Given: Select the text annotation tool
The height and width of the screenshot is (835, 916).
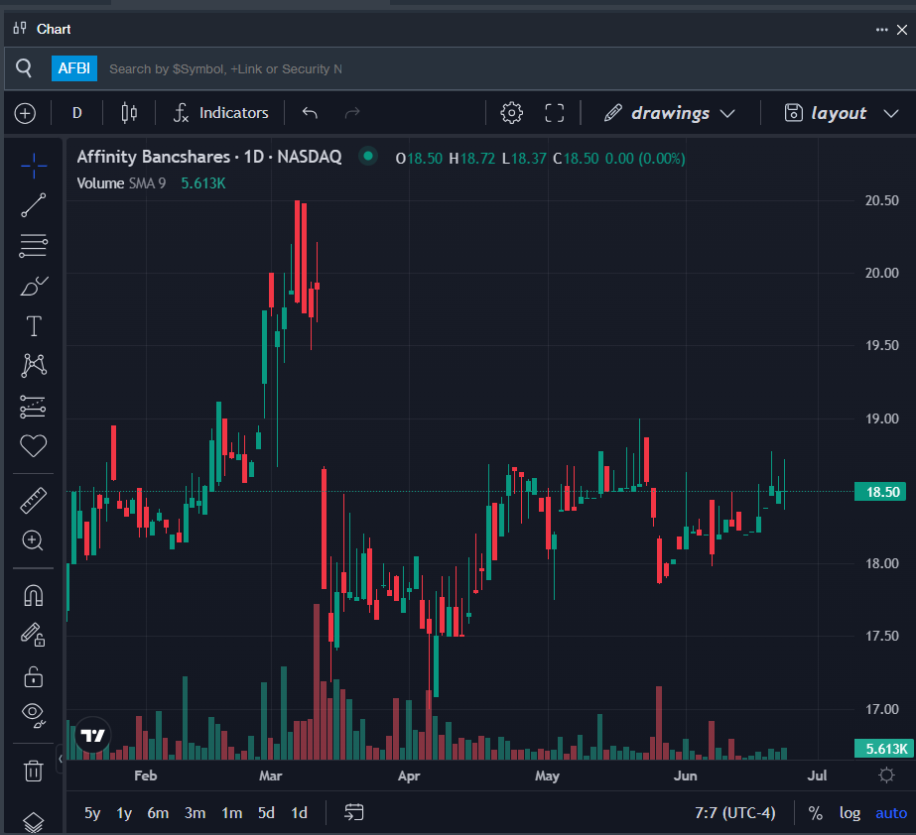Looking at the screenshot, I should [x=34, y=326].
